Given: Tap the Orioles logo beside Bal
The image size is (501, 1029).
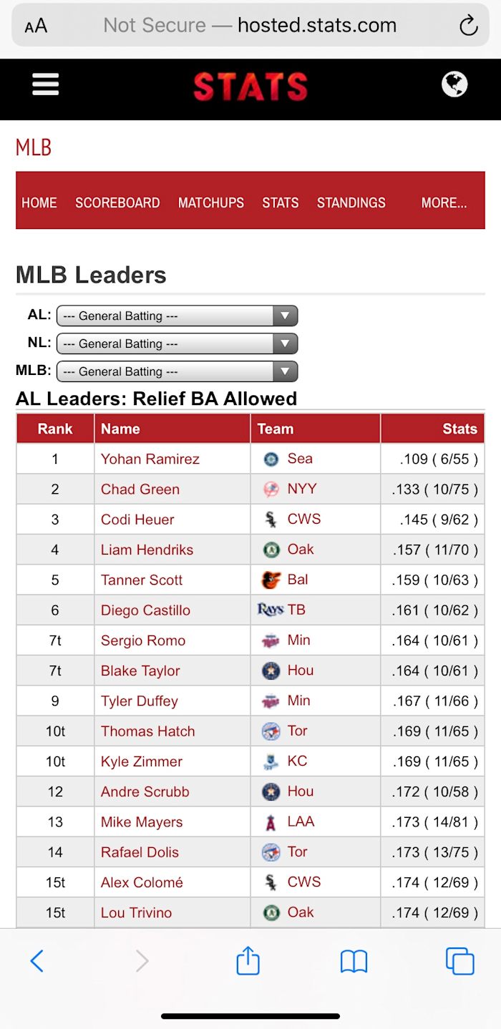Looking at the screenshot, I should coord(271,580).
